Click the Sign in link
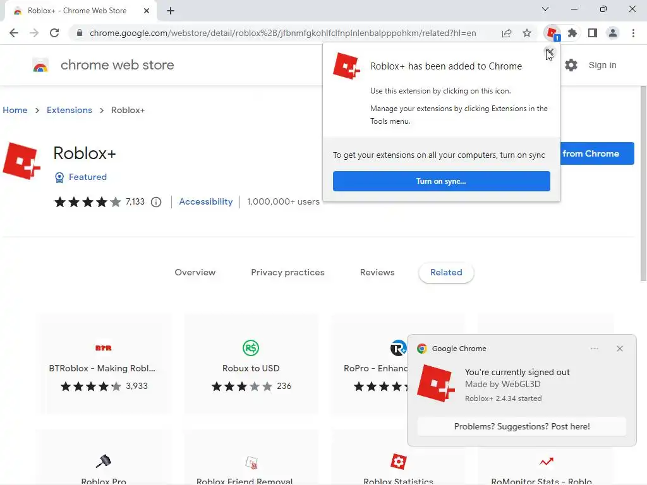 pyautogui.click(x=602, y=65)
